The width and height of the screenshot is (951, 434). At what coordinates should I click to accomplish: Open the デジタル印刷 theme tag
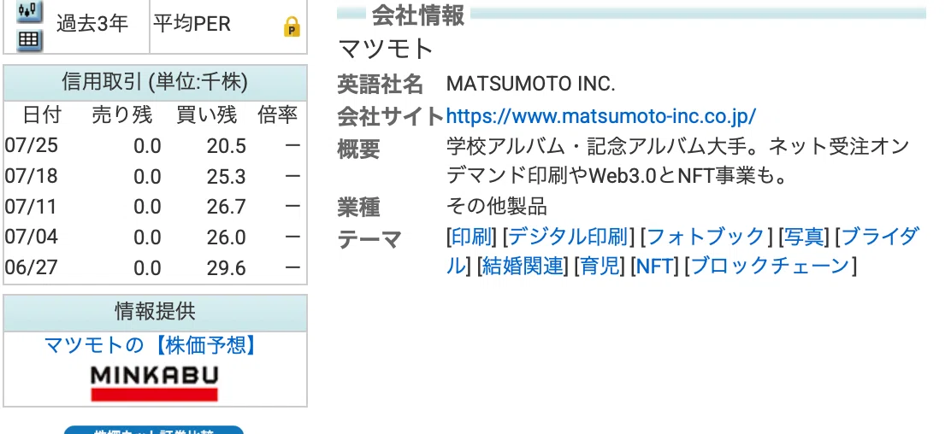(569, 237)
